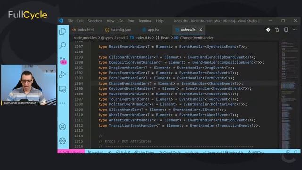302x170 pixels.
Task: Open the File menu
Action: (70, 21)
